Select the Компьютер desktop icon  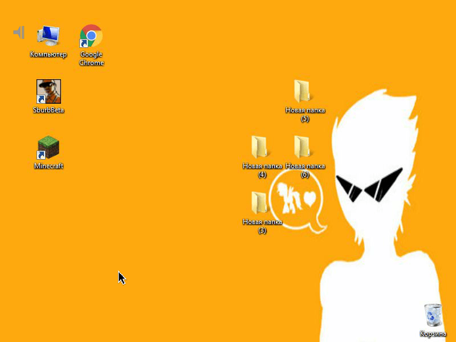click(48, 36)
